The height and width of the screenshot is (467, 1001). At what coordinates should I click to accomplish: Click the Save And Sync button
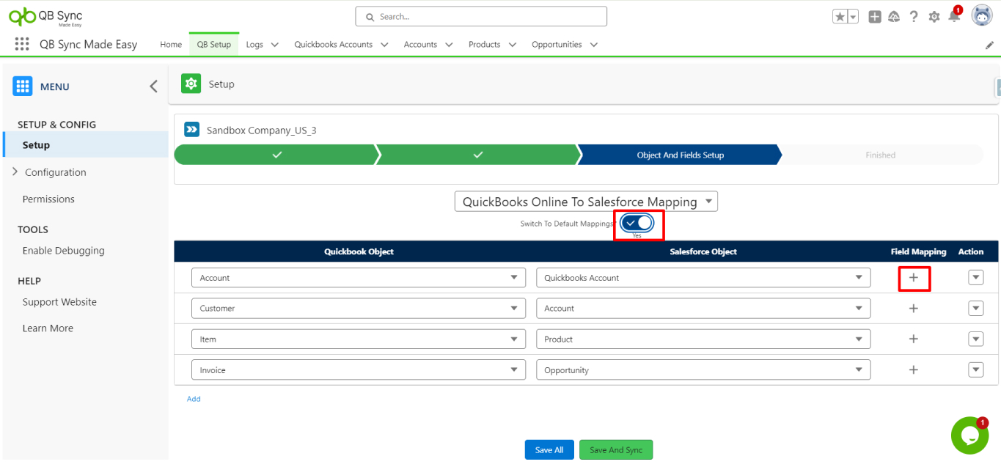tap(616, 450)
